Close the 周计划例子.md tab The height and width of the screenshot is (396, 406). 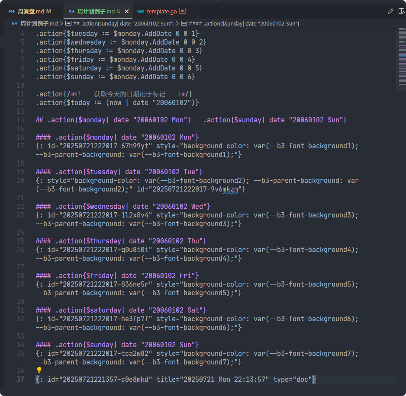[126, 11]
